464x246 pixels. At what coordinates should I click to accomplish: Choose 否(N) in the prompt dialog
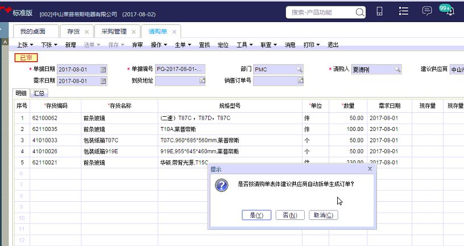pos(290,215)
